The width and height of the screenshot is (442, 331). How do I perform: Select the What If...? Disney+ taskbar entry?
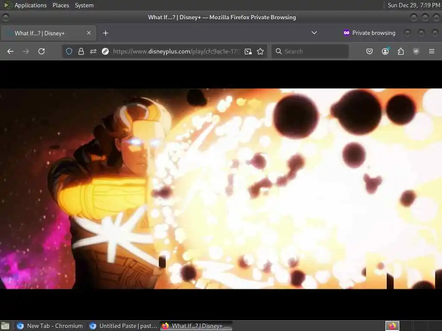point(196,326)
